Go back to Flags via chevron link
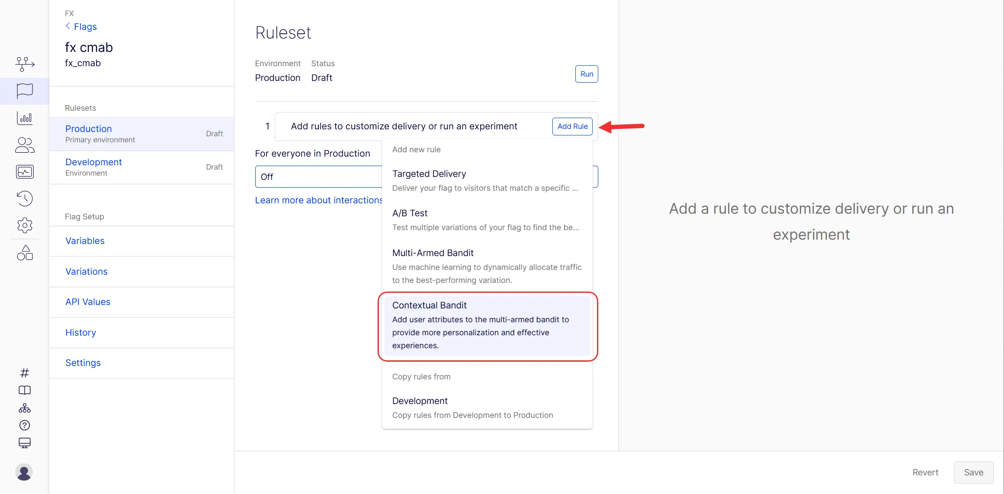Image resolution: width=1004 pixels, height=494 pixels. [x=81, y=27]
